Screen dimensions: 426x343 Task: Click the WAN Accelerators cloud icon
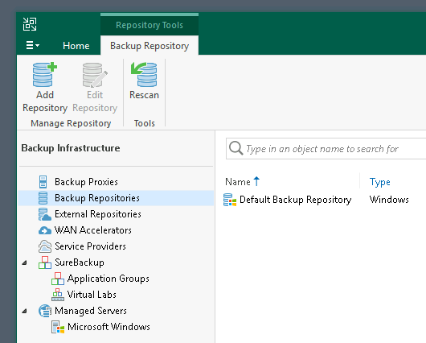coord(45,230)
